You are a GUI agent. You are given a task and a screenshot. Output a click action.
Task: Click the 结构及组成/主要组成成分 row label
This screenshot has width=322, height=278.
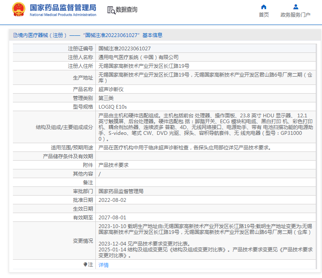[64, 127]
